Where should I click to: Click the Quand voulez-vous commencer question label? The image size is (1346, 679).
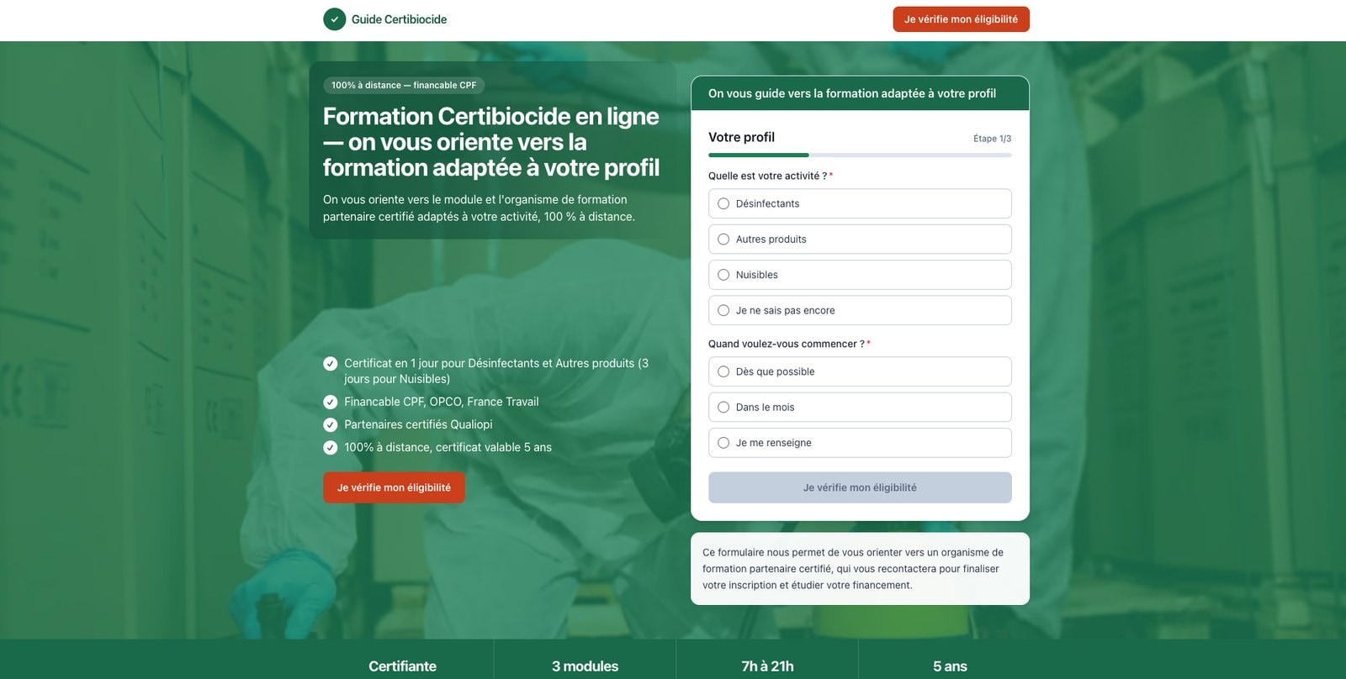pyautogui.click(x=789, y=344)
